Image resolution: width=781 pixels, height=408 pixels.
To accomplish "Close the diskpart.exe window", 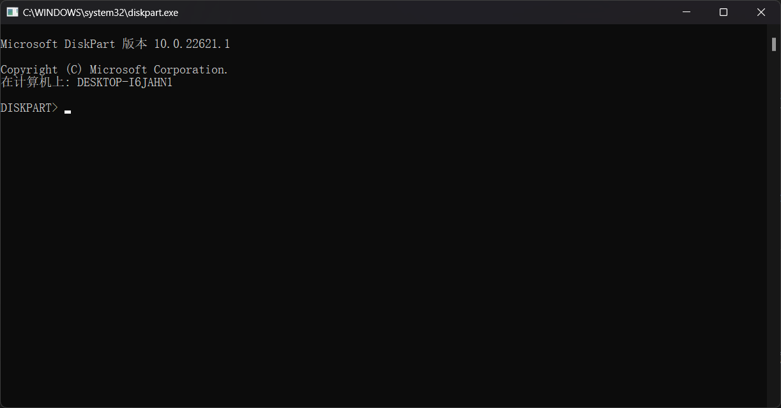I will pos(761,12).
